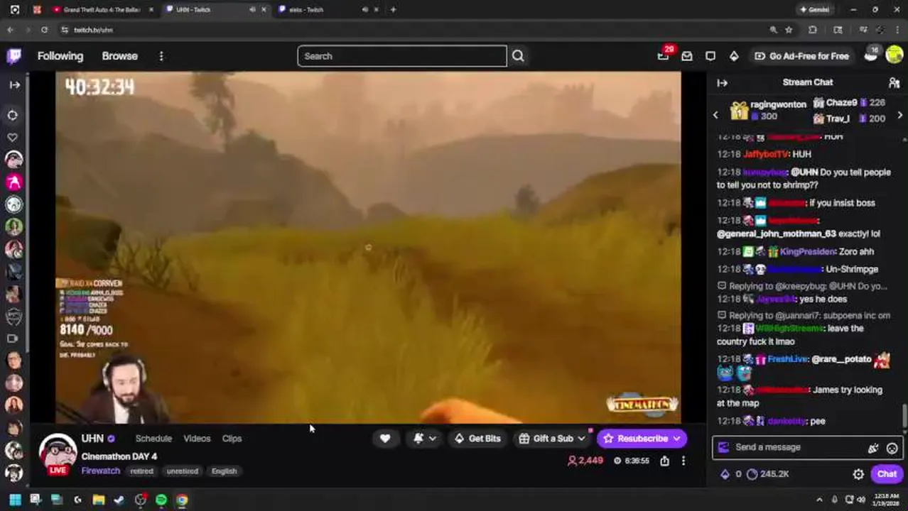Open the channel points 245.2K balance

pos(769,474)
